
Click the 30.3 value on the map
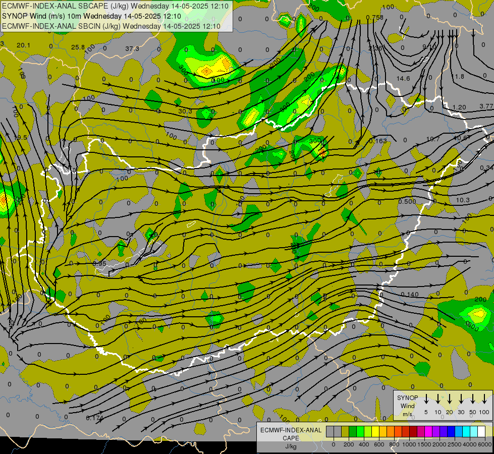(185, 111)
